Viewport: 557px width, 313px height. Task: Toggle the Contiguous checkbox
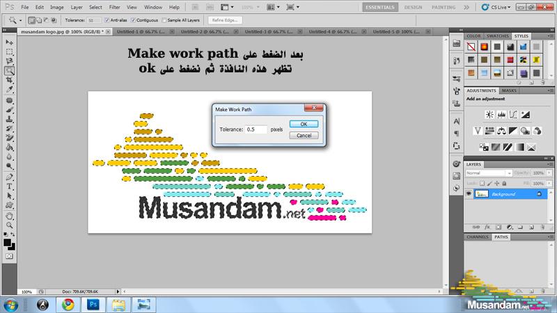point(133,20)
